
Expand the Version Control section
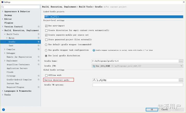[3, 26]
